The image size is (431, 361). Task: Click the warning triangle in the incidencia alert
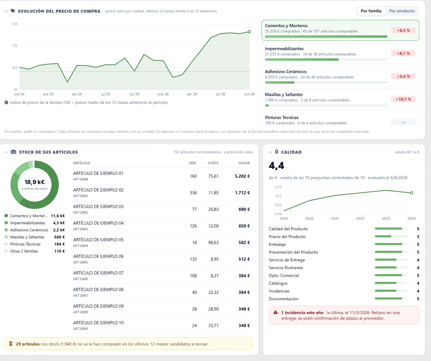pyautogui.click(x=276, y=313)
